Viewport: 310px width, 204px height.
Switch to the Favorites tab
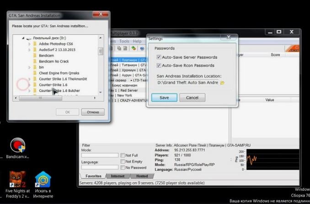pyautogui.click(x=93, y=176)
